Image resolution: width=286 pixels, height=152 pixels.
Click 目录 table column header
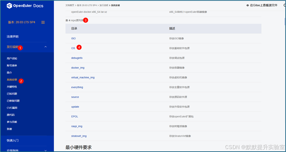pyautogui.click(x=74, y=29)
